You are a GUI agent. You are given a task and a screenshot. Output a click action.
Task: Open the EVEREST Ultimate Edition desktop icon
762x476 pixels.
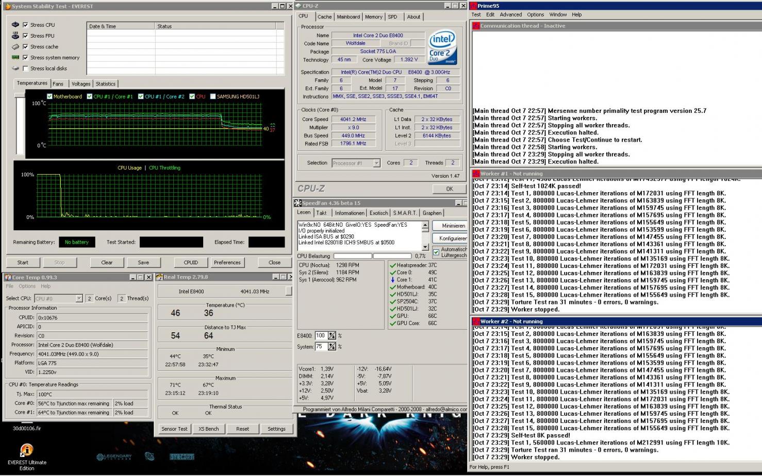[26, 451]
